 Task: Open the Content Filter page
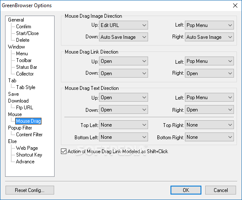tap(29, 135)
